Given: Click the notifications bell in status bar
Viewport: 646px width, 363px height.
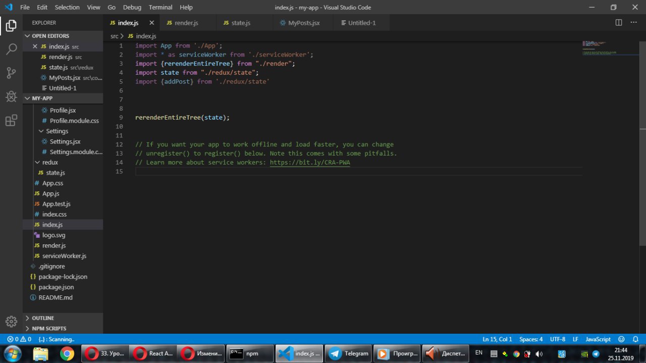Looking at the screenshot, I should click(x=635, y=339).
